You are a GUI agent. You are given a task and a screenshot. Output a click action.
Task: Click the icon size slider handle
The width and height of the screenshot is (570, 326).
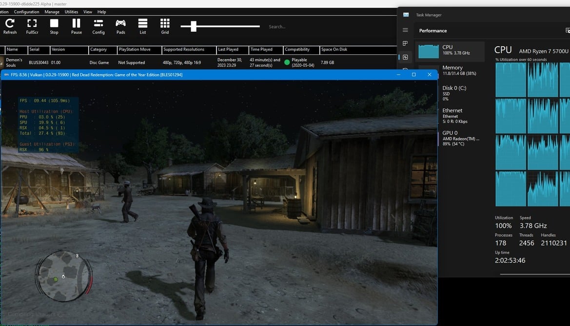194,26
